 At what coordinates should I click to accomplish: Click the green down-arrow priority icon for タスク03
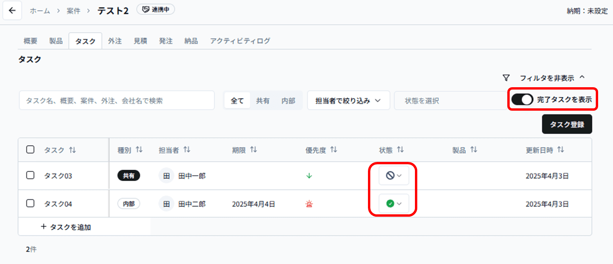click(309, 176)
